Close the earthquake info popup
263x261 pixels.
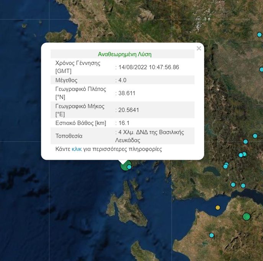(x=199, y=49)
